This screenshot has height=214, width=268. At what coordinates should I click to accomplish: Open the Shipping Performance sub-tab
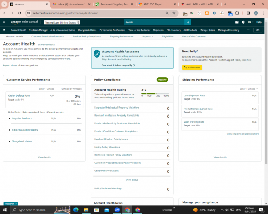point(122,36)
